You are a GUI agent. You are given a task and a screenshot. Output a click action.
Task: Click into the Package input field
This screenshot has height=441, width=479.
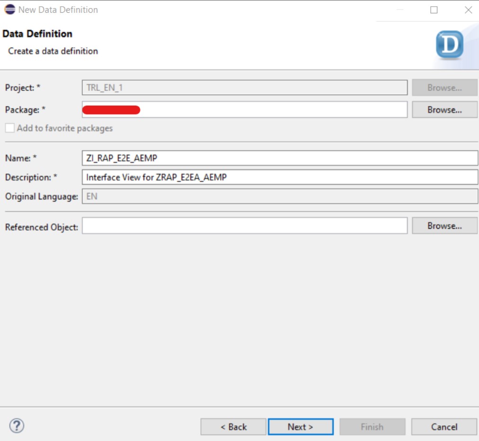pos(272,110)
